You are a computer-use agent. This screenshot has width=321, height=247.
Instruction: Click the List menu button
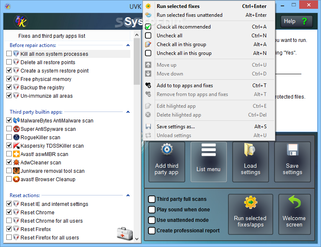[x=208, y=162]
